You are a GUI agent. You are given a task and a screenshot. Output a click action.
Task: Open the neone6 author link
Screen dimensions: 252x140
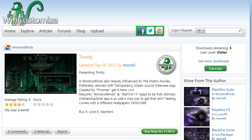(x=129, y=65)
